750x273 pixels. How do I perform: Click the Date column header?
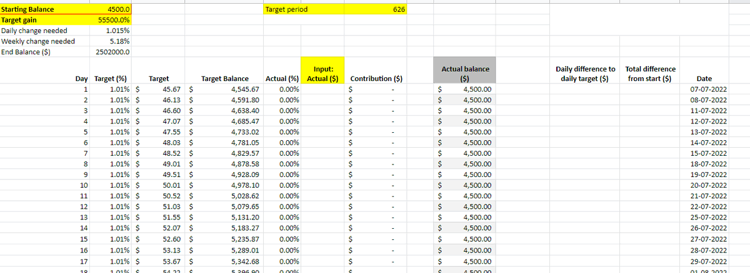[x=703, y=79]
